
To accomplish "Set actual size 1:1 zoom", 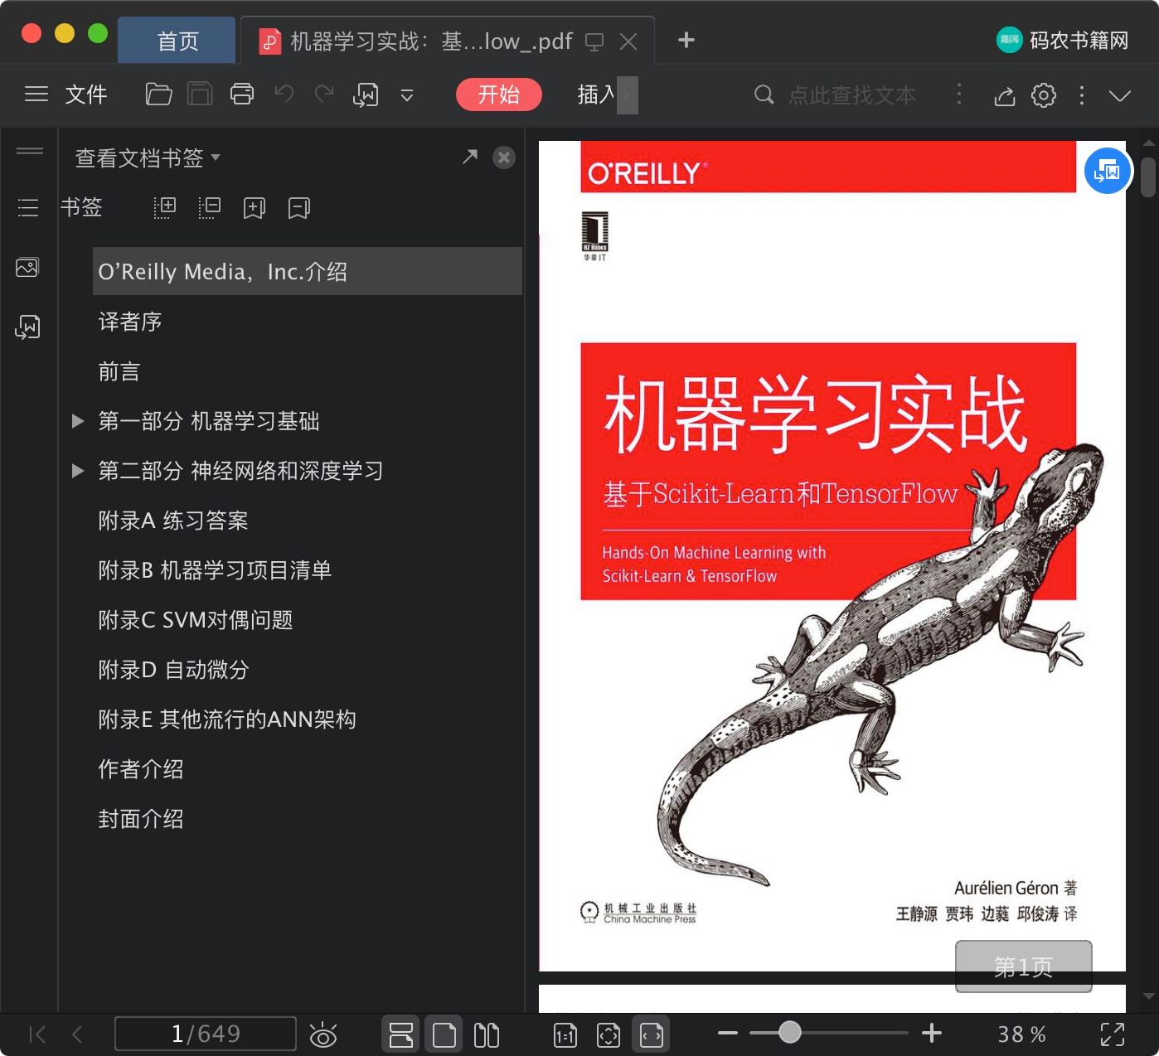I will [565, 1035].
